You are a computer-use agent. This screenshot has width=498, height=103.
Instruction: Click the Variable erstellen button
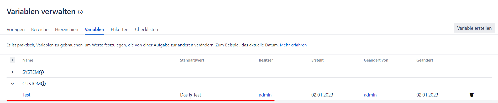474,28
